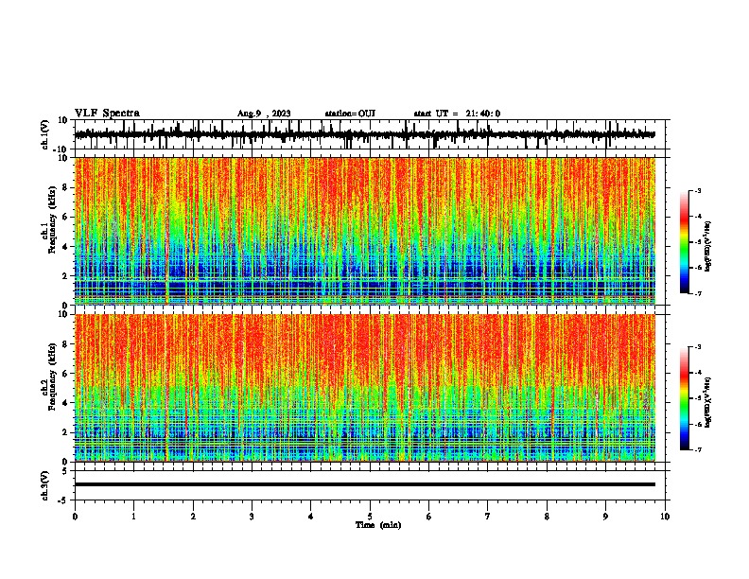The image size is (749, 579).
Task: Click time axis tick label '4'
Action: pos(311,517)
